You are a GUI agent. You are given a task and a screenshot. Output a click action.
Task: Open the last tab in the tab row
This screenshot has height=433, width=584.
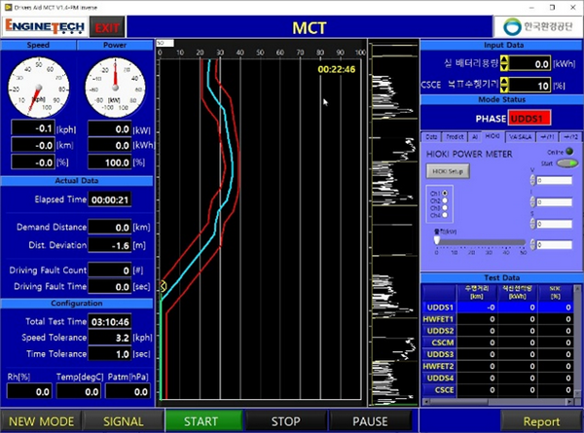pos(570,137)
